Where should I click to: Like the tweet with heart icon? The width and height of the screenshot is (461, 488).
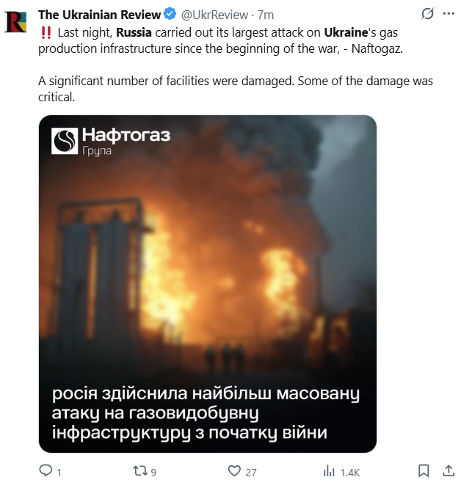coord(234,471)
